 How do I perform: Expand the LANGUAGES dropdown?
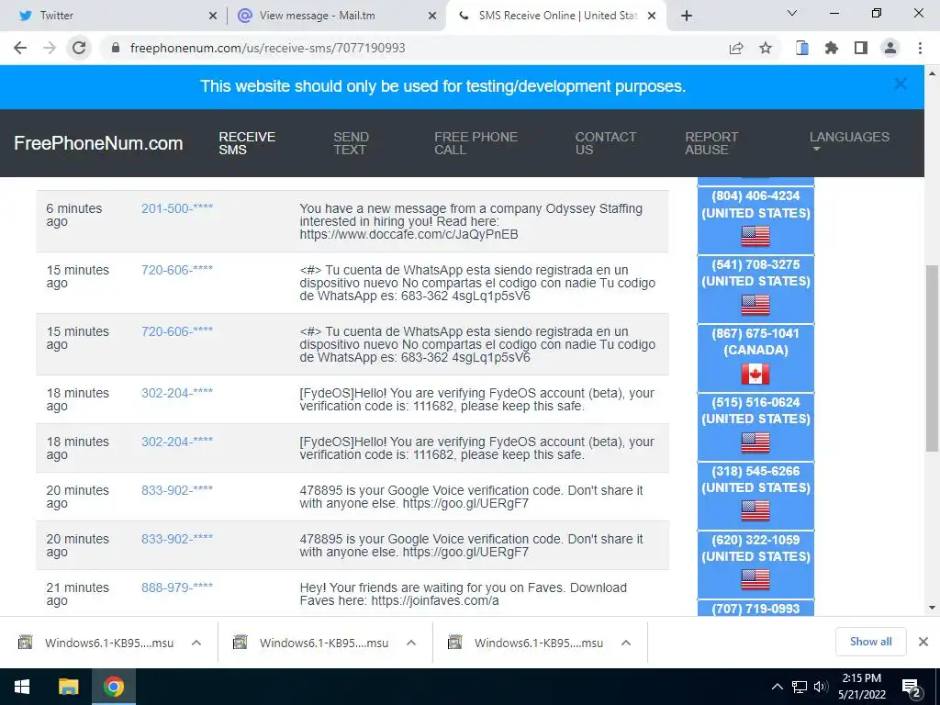[849, 140]
